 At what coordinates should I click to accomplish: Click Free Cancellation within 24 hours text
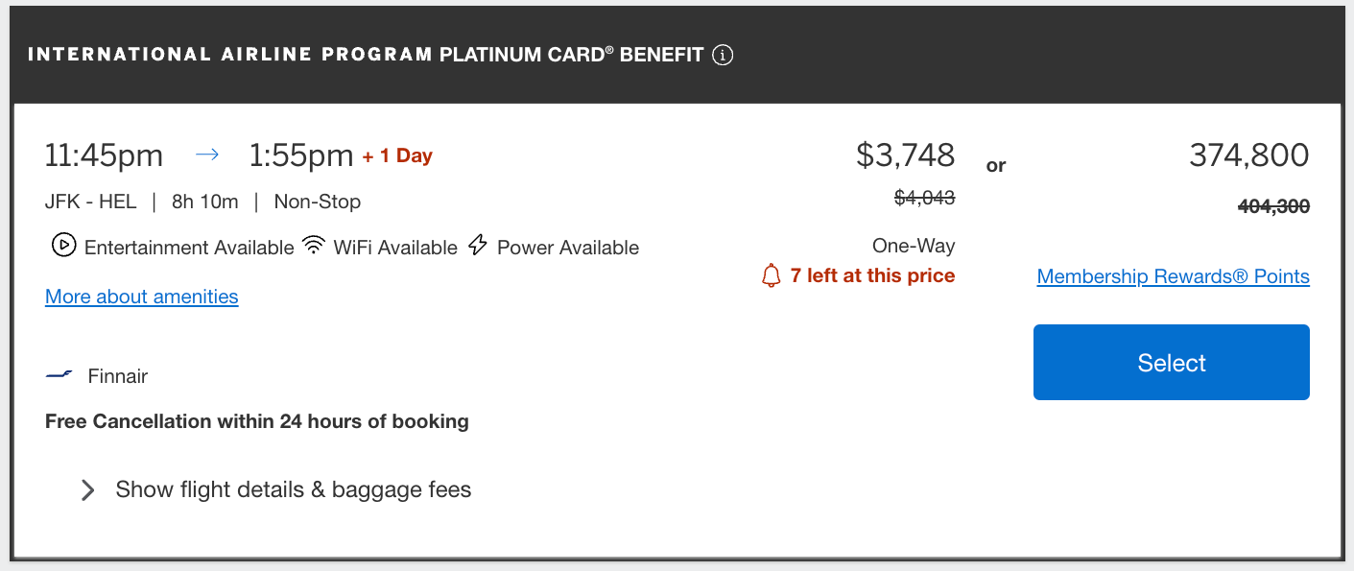coord(256,421)
